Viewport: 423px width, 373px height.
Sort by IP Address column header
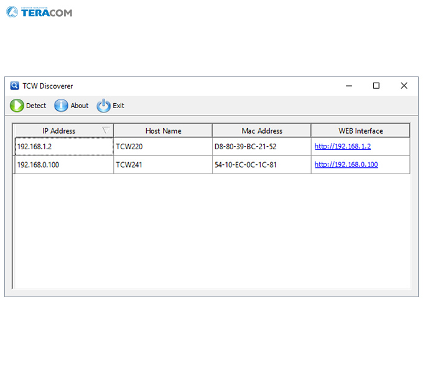click(58, 131)
